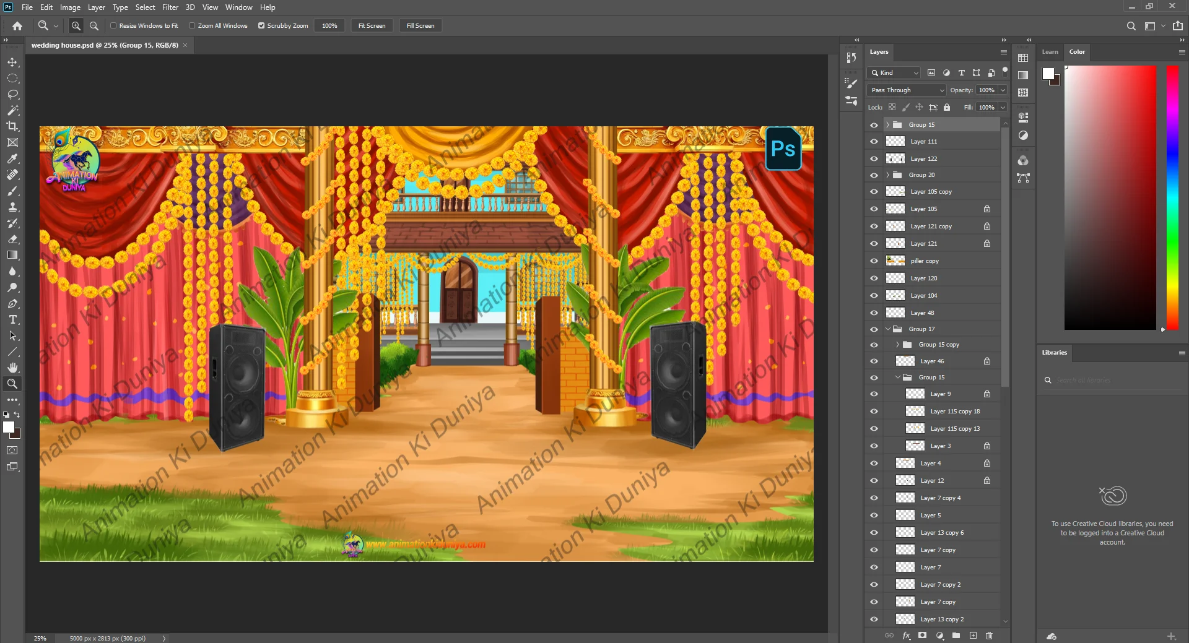Open the Filter menu
The width and height of the screenshot is (1189, 643).
[170, 7]
